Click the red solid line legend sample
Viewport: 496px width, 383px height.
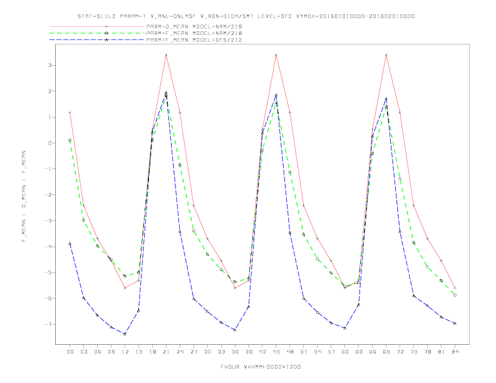tap(97, 26)
